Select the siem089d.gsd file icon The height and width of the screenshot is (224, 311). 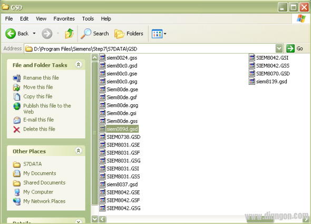103,129
